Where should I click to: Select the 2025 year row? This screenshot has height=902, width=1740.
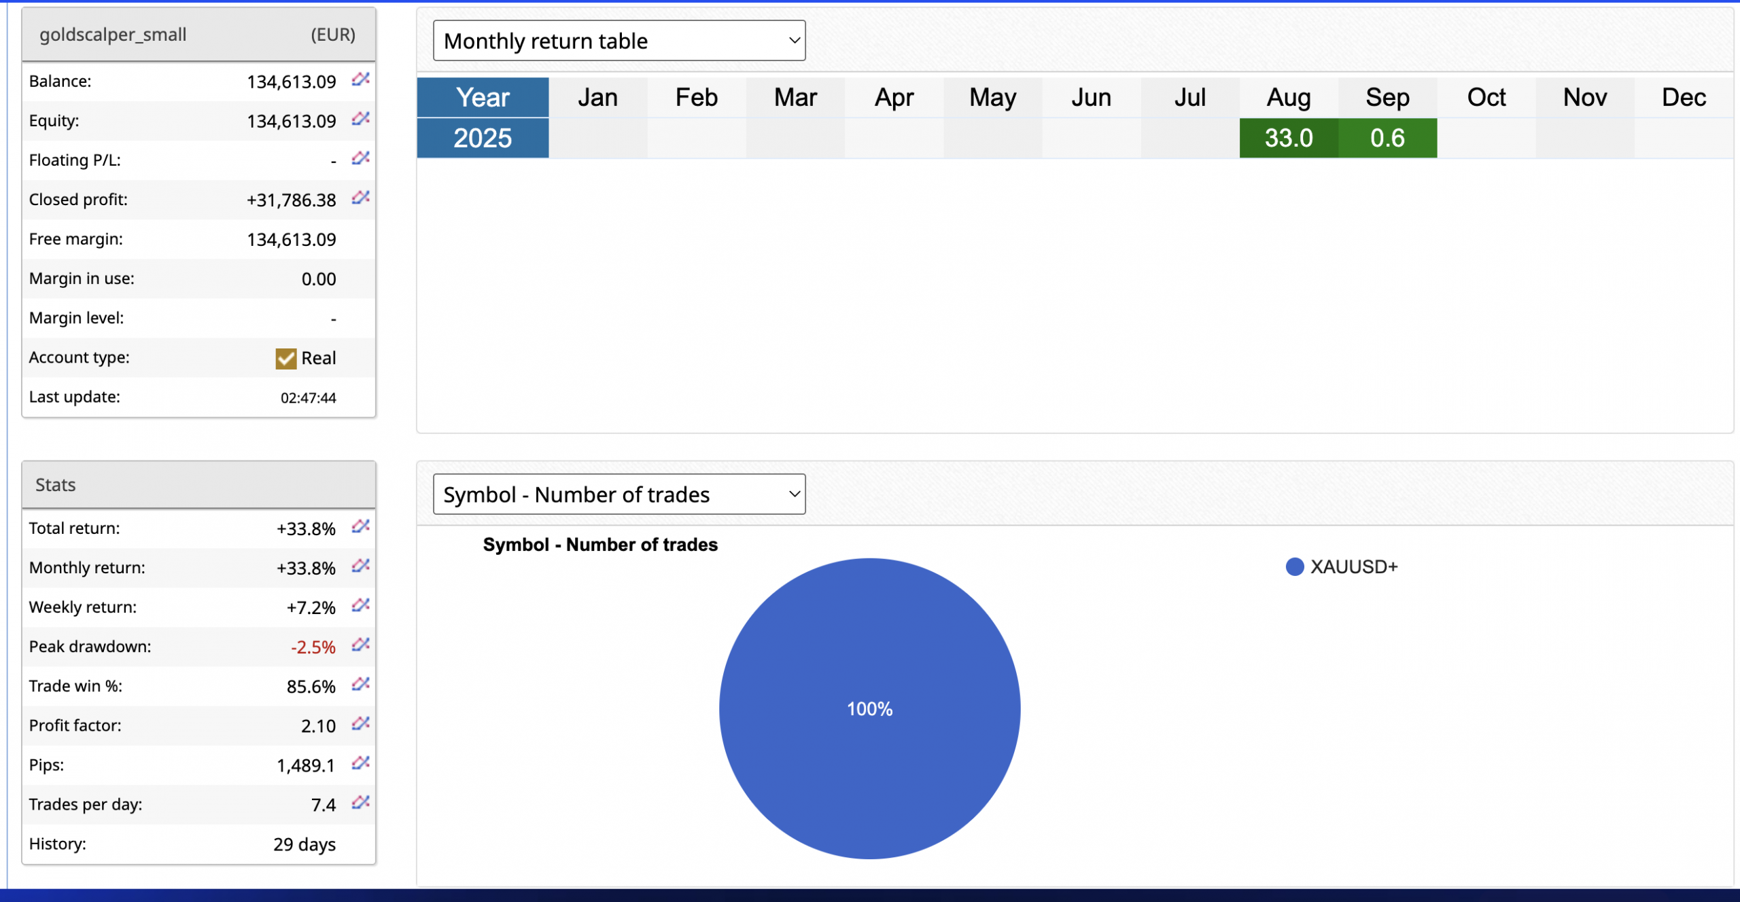(483, 139)
